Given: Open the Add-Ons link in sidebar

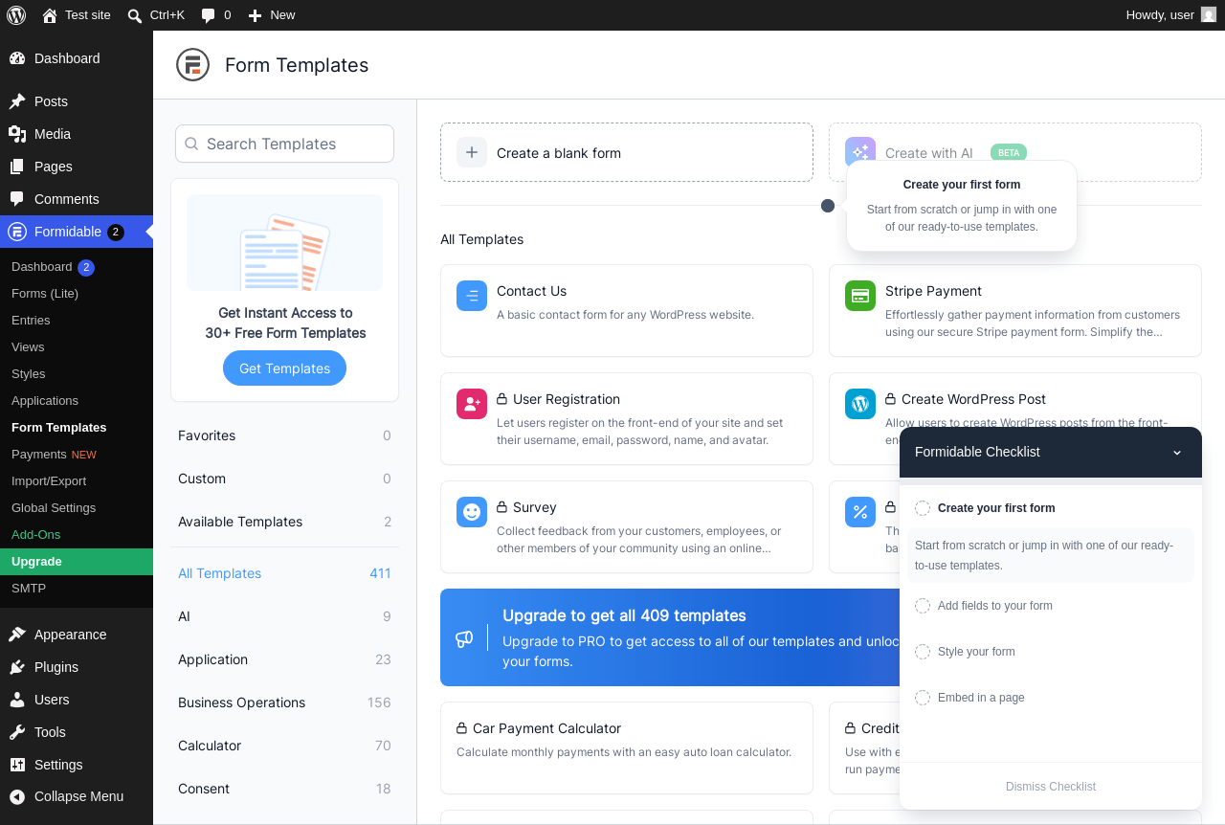Looking at the screenshot, I should (77, 535).
